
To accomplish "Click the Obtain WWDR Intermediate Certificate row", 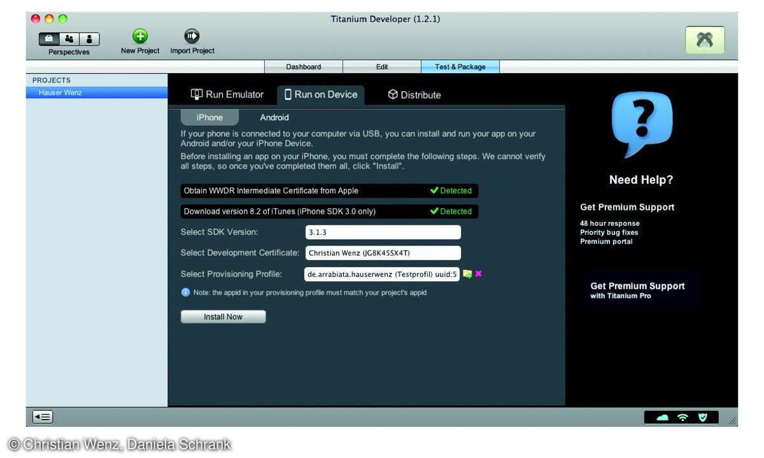I will (329, 191).
